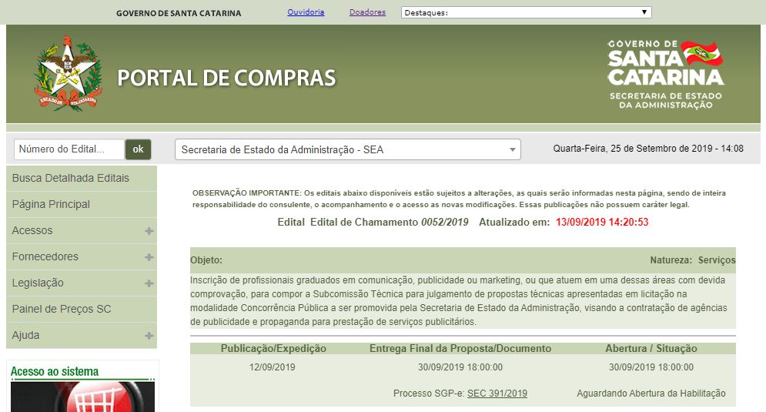Expand the Acessos menu plus icon
The image size is (766, 412).
coord(149,231)
